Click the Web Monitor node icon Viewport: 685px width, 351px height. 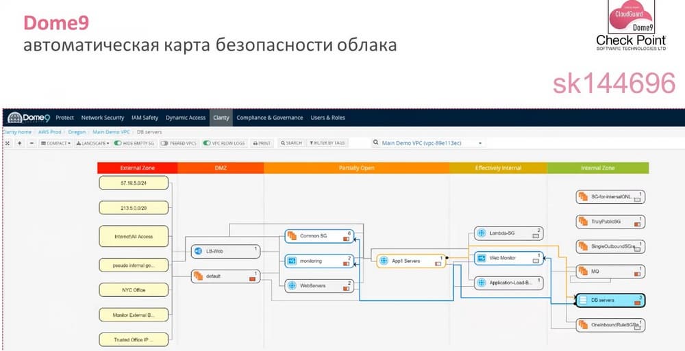482,258
